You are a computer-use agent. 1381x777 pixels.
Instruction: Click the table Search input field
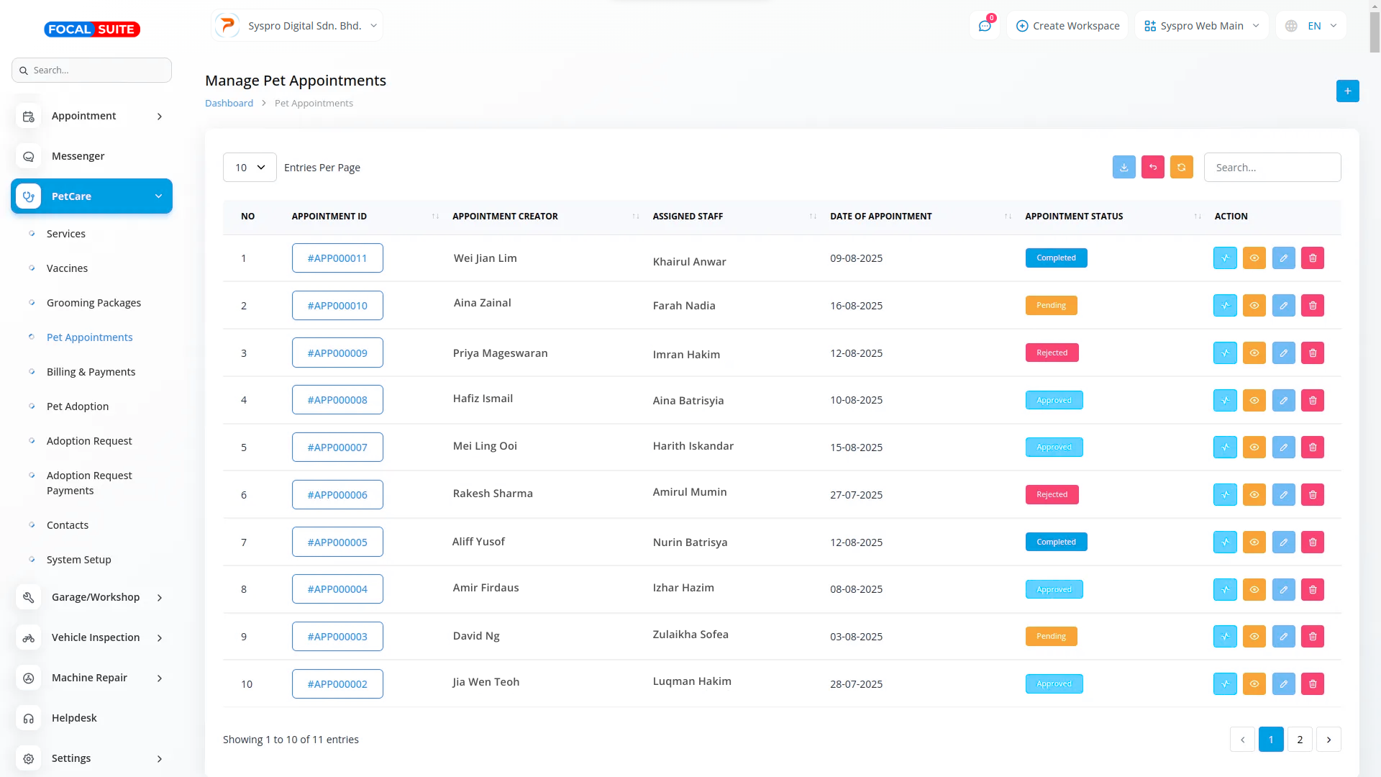tap(1272, 168)
